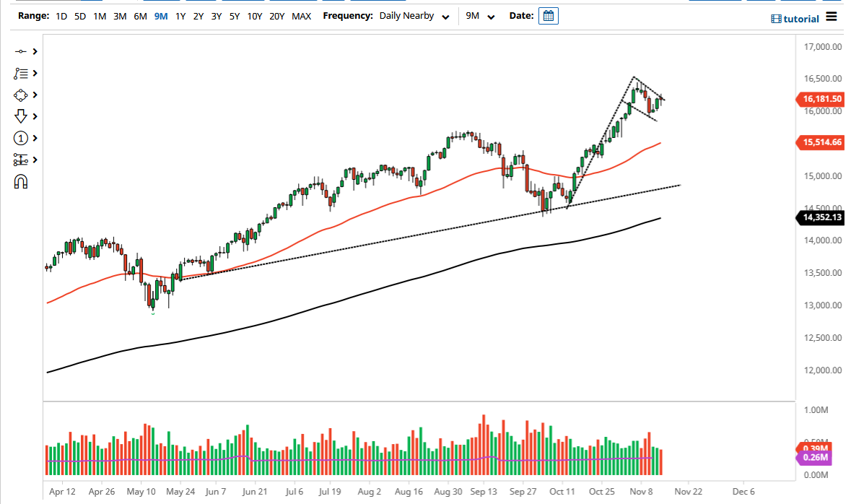Select the 1Y range
Screen dimensions: 851x504
tap(180, 15)
